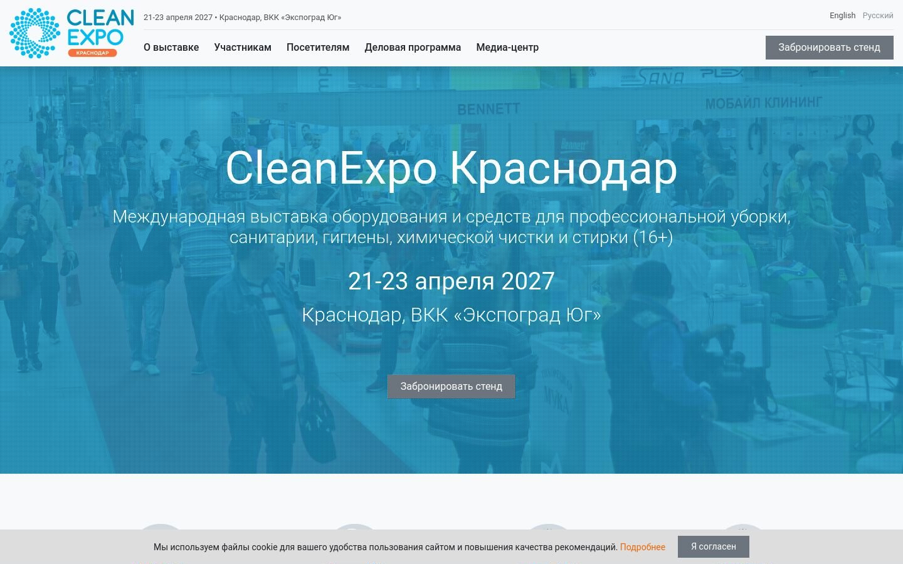
Task: Click the exhibition description subtitle in the banner
Action: [451, 227]
